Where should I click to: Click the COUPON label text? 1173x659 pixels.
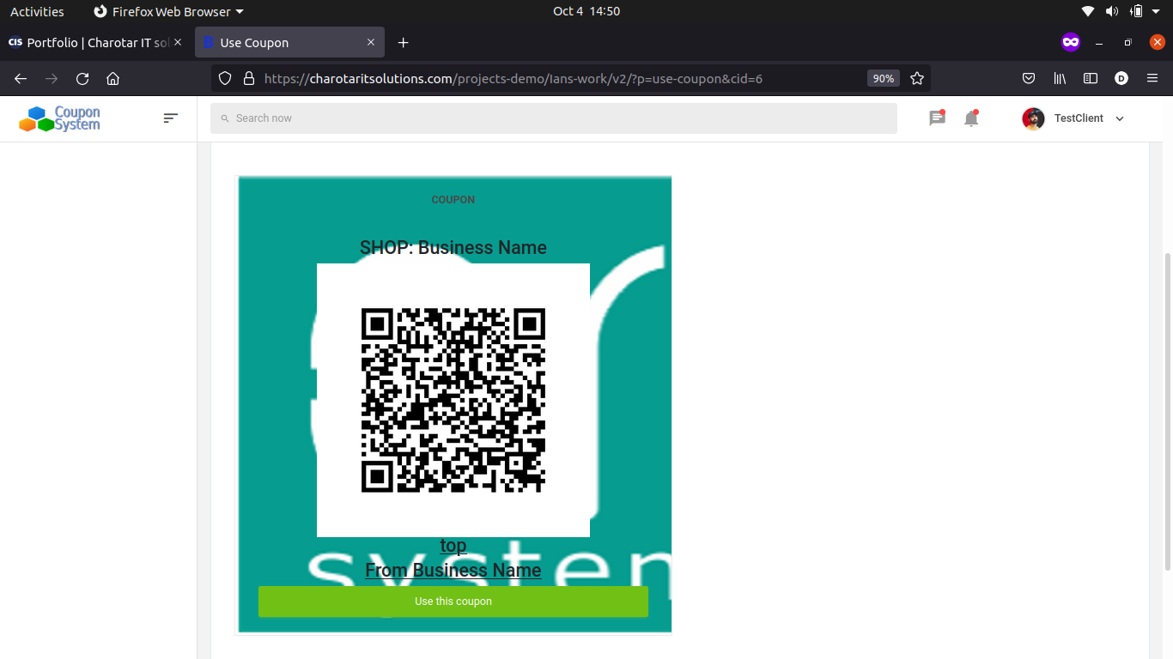tap(453, 199)
